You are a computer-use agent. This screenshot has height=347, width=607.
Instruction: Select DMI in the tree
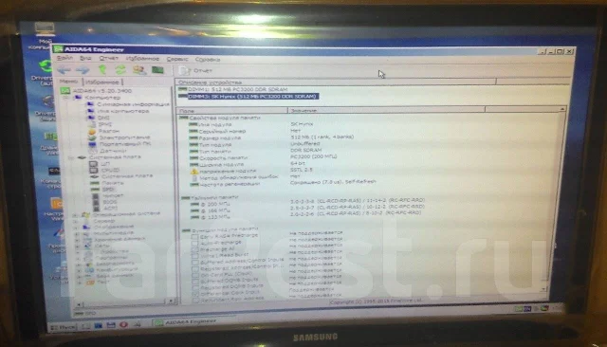coord(103,118)
